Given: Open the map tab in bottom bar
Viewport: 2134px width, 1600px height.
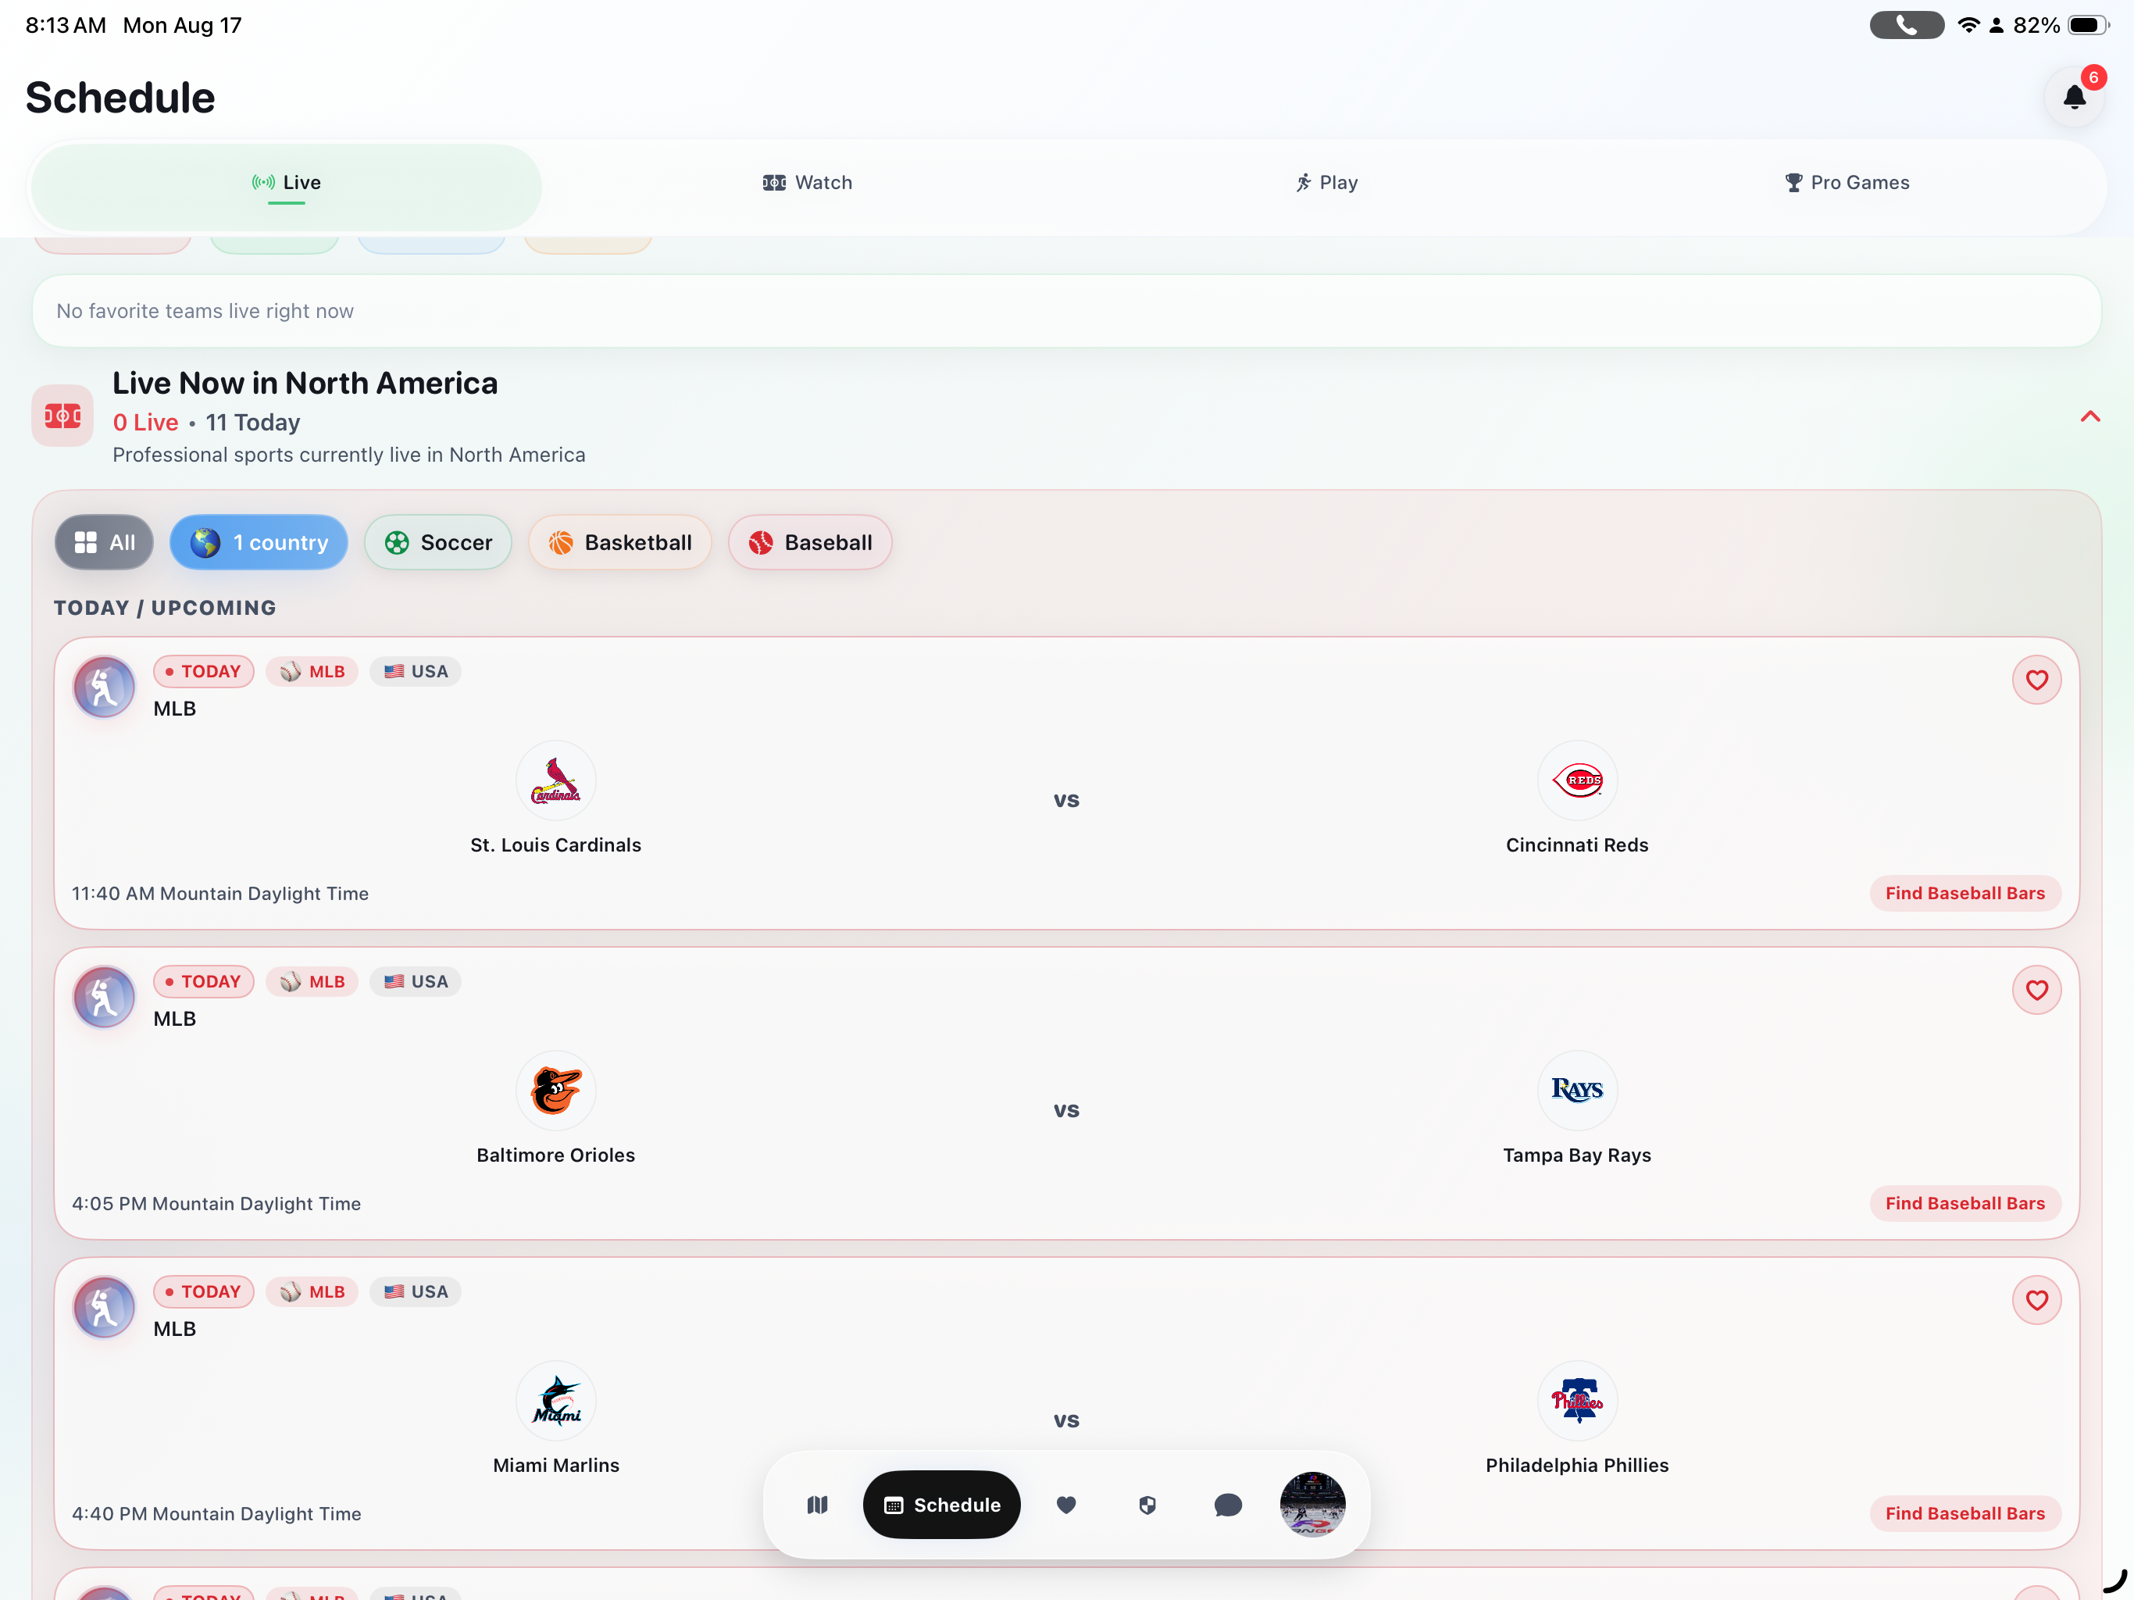Looking at the screenshot, I should (817, 1505).
